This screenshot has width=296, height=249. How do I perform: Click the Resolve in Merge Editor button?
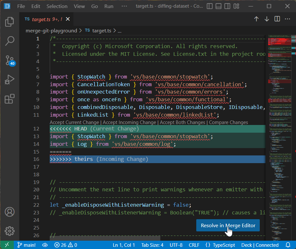point(228,225)
